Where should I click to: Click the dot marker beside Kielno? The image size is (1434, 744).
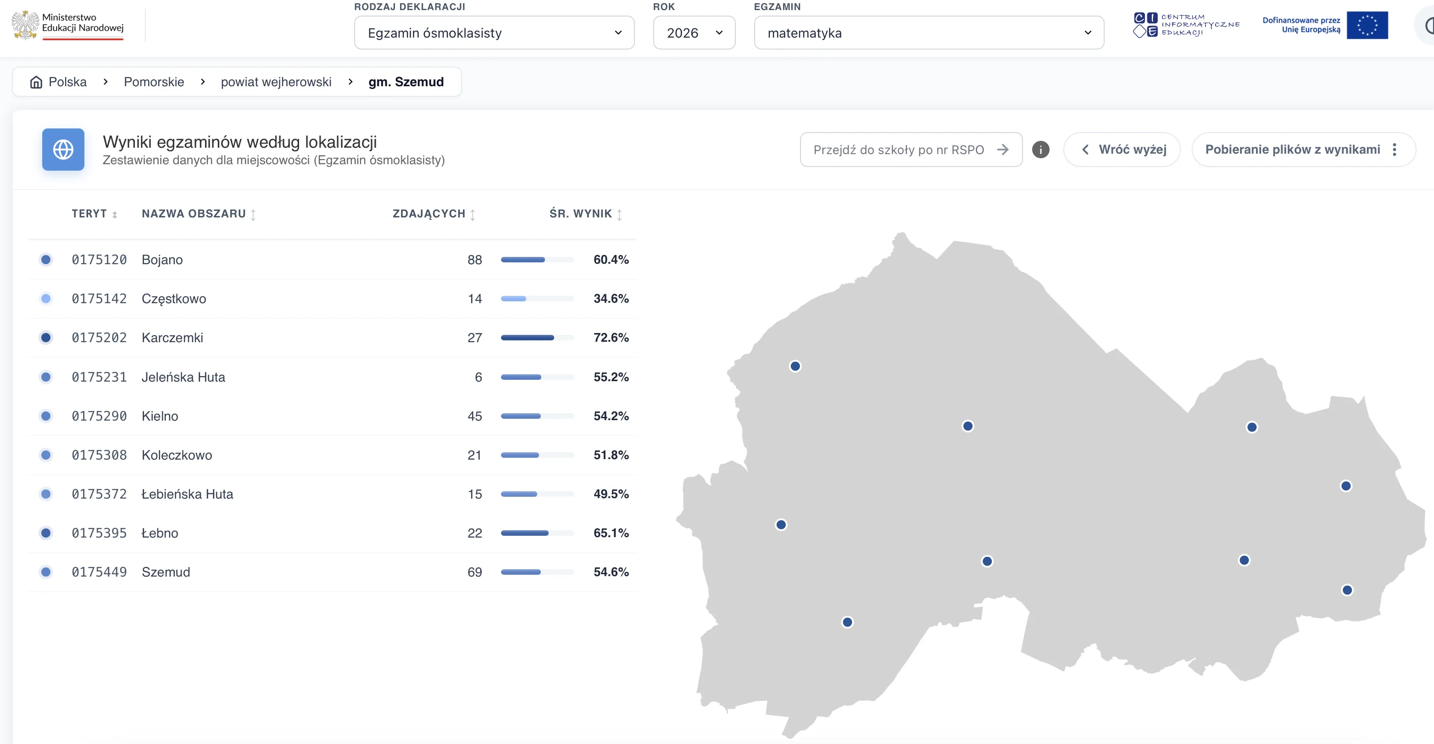pyautogui.click(x=46, y=416)
